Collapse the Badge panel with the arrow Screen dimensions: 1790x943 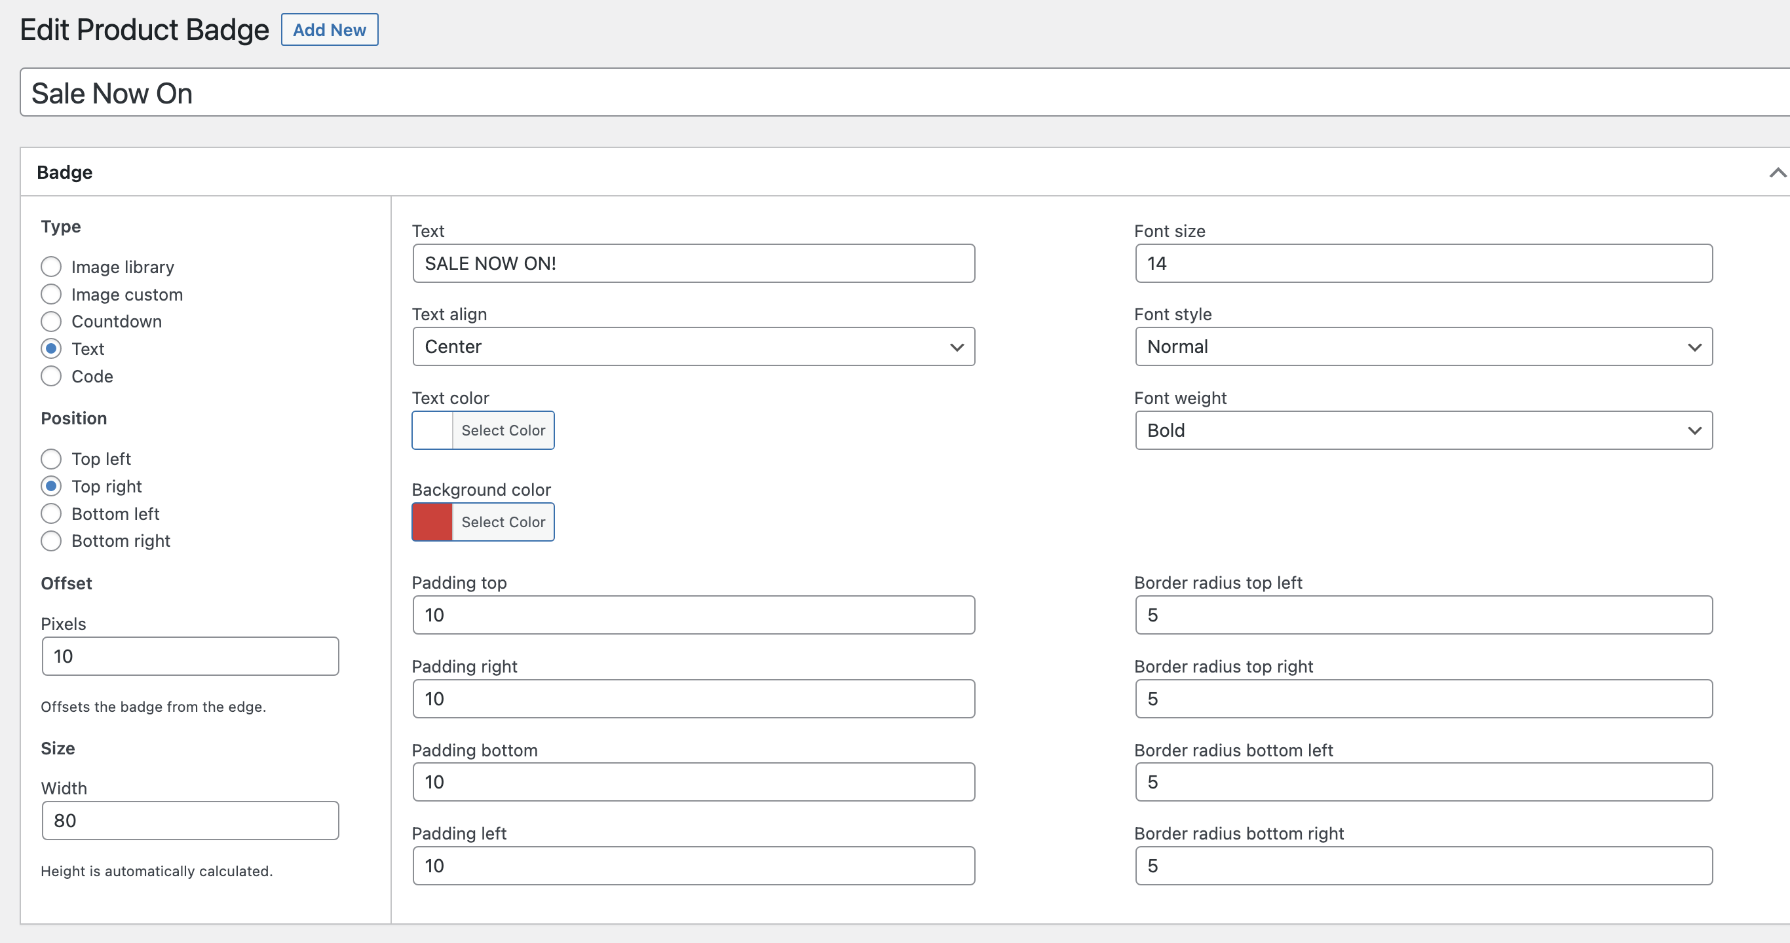coord(1776,172)
